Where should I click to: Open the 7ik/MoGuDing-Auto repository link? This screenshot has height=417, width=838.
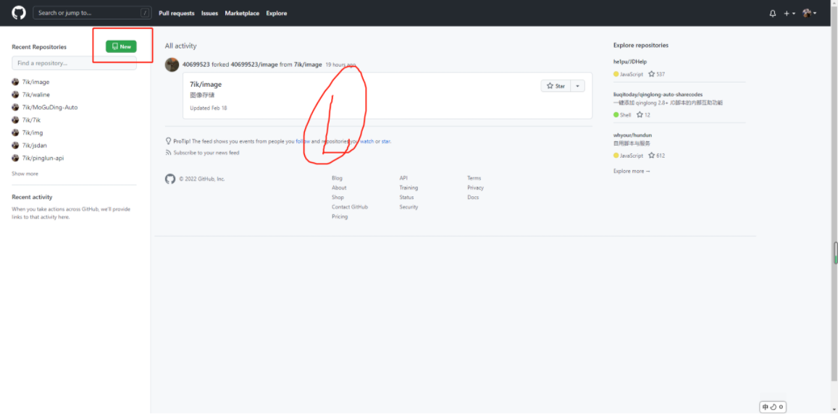coord(49,107)
